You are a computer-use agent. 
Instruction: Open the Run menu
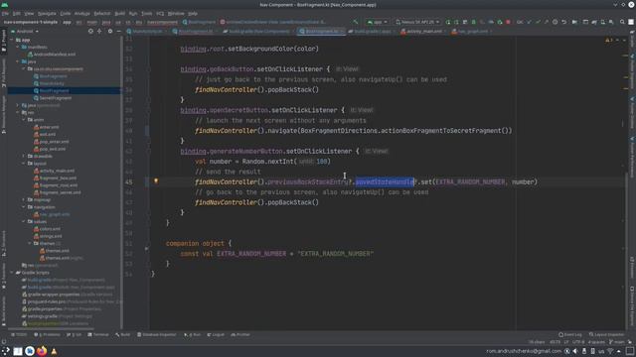(x=133, y=13)
